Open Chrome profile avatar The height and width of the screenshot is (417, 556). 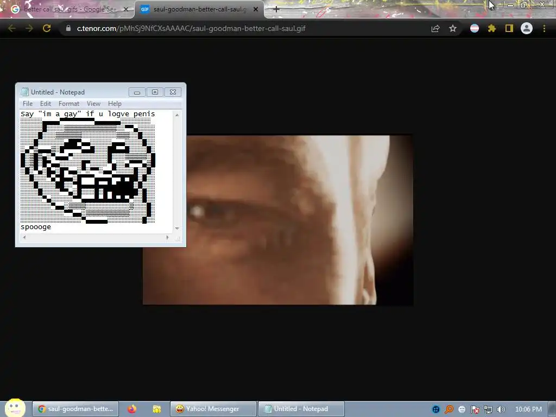(x=527, y=28)
